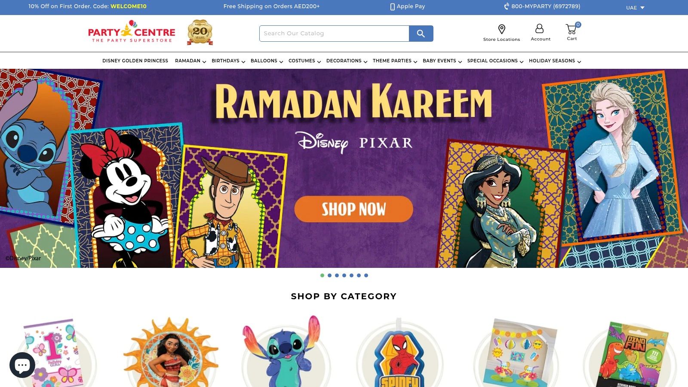Select the last carousel slide dot
The width and height of the screenshot is (688, 387).
click(x=366, y=276)
